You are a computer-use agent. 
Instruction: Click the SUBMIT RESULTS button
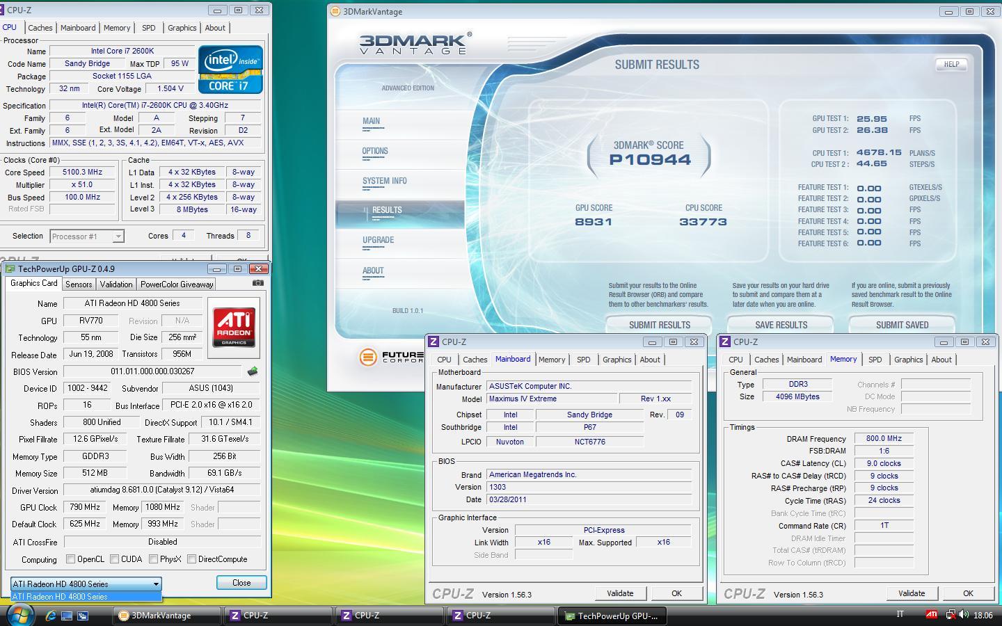pos(659,324)
